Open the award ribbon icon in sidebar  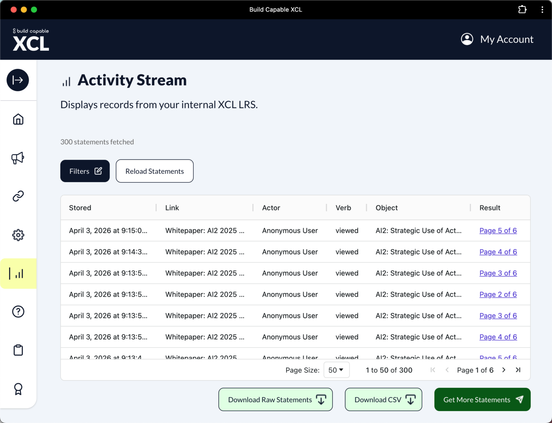tap(18, 389)
